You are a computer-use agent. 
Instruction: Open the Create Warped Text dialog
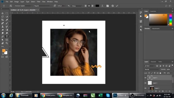[102, 6]
